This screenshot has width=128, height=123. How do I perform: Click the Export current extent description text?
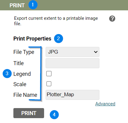coord(56,21)
